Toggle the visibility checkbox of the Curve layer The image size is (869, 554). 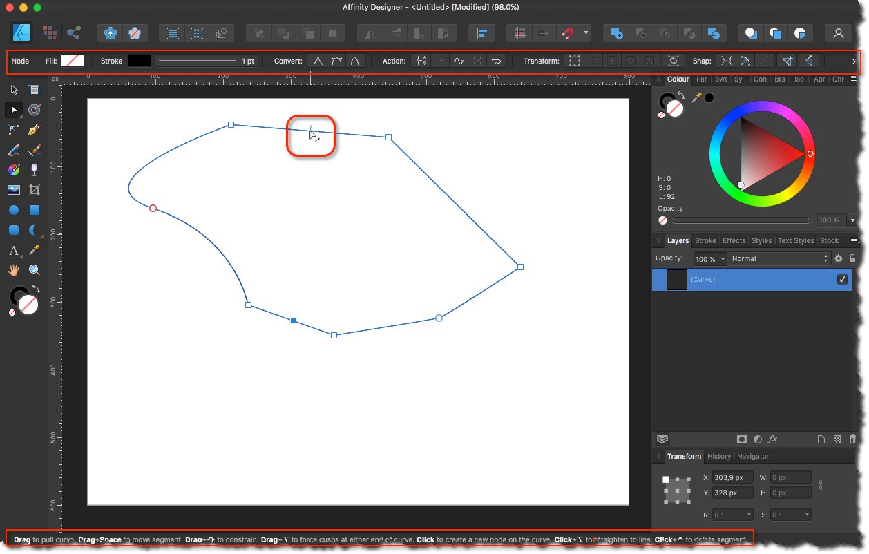[842, 279]
